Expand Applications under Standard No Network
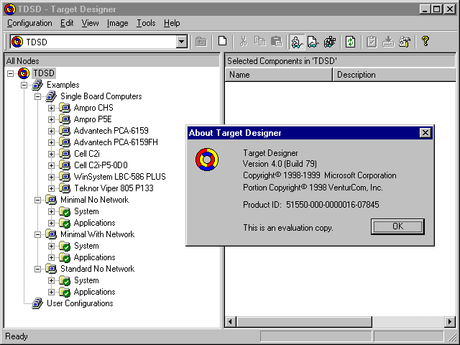This screenshot has height=345, width=460. click(x=51, y=292)
